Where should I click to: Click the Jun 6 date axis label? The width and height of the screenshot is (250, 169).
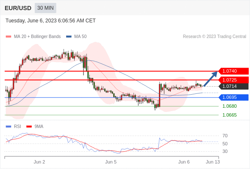pos(184,162)
